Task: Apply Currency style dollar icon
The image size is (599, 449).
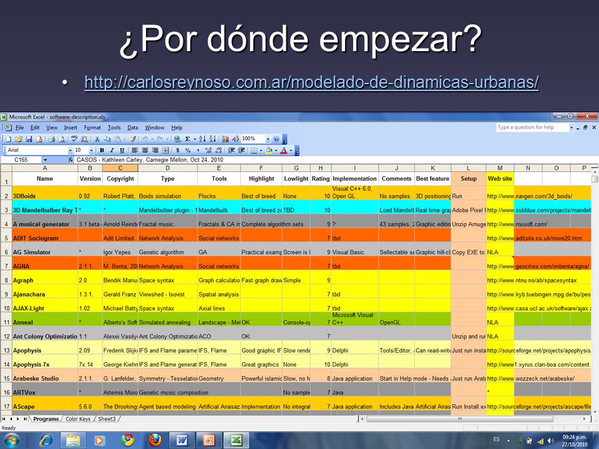Action: coord(178,150)
